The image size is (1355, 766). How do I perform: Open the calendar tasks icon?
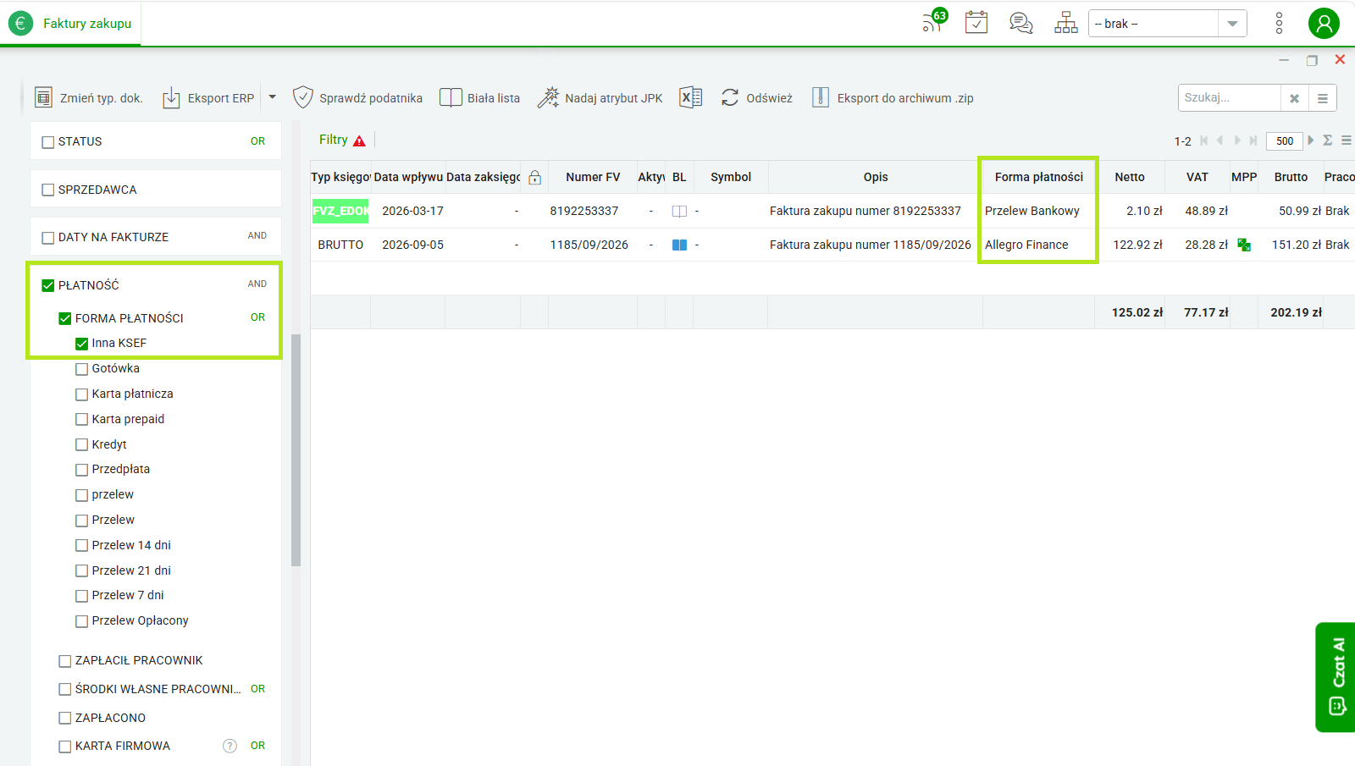pyautogui.click(x=976, y=23)
